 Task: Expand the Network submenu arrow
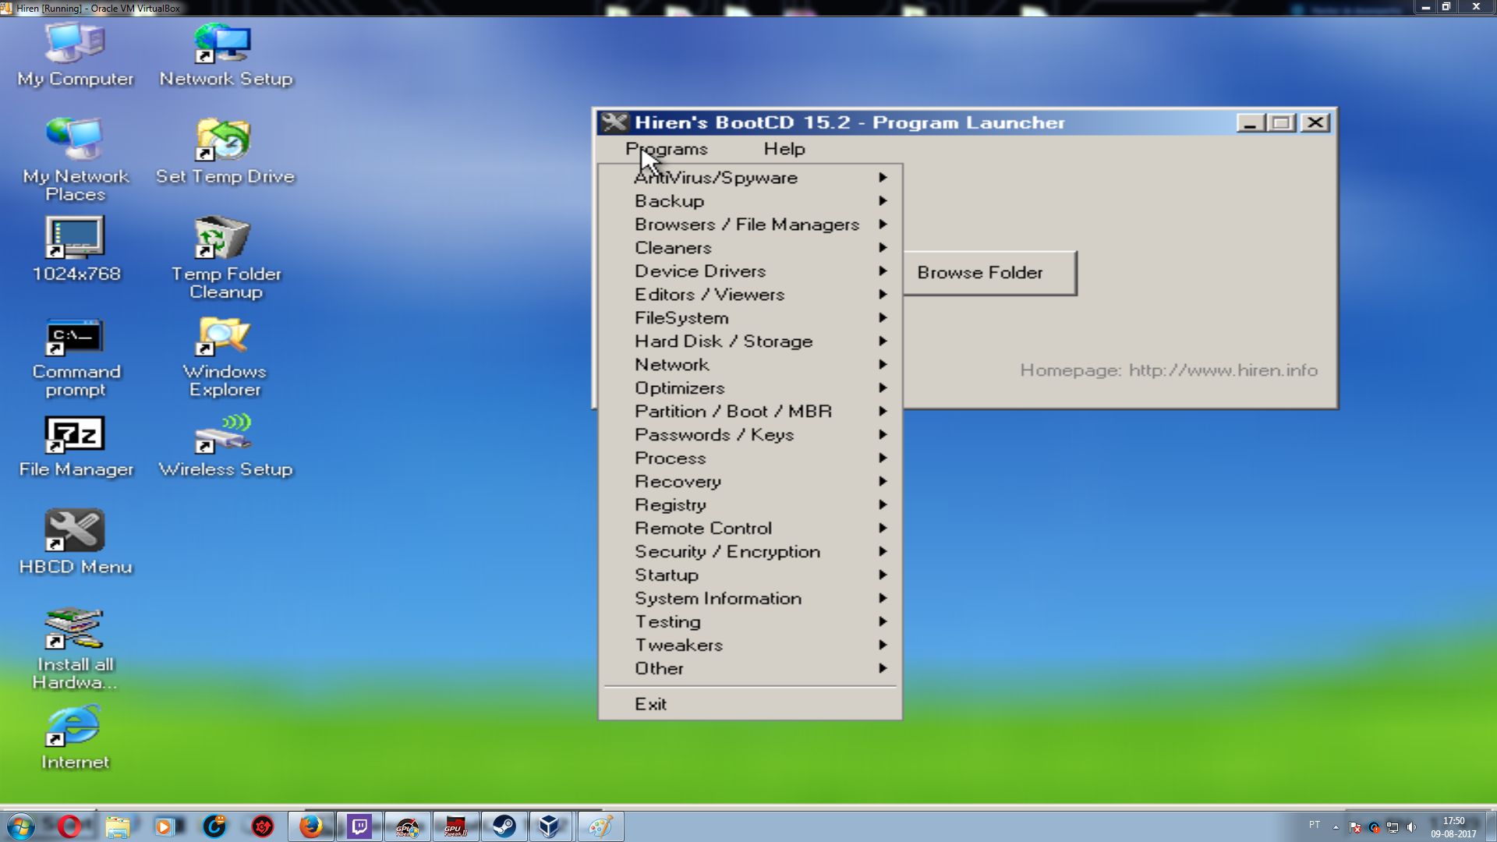[883, 365]
